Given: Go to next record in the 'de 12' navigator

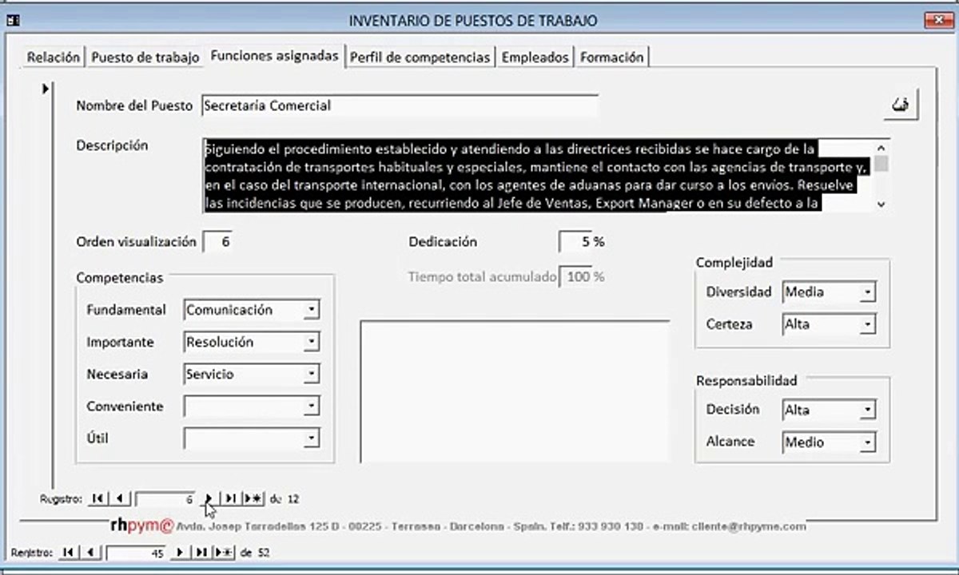Looking at the screenshot, I should point(208,498).
